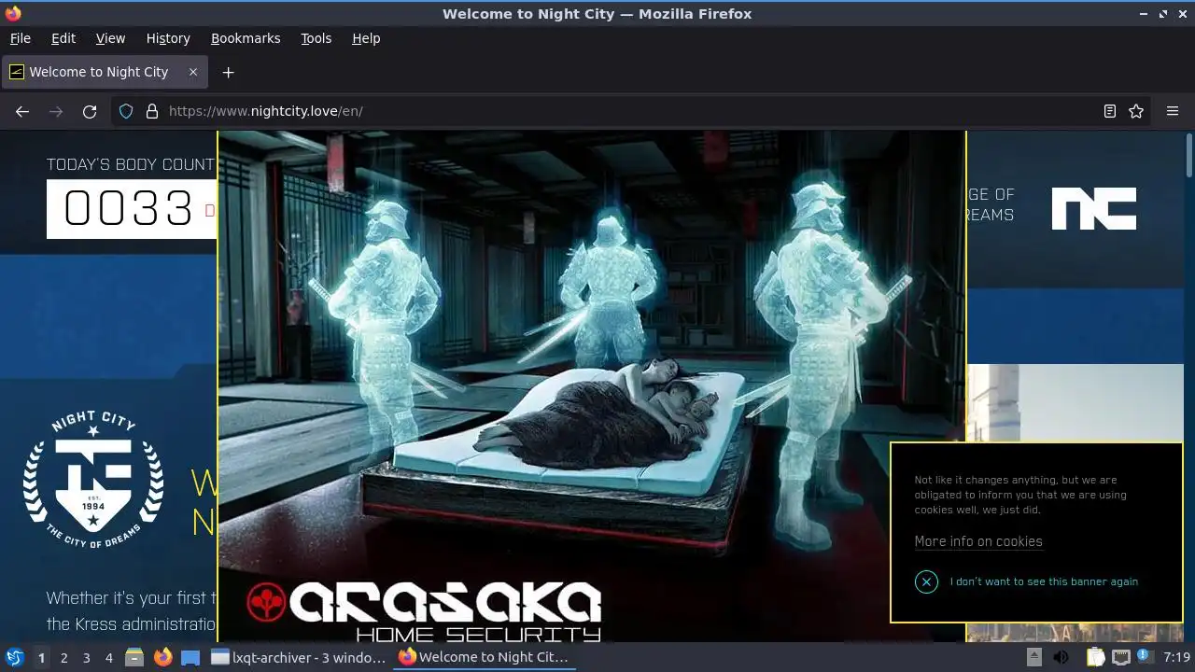Open the Help menu

click(366, 38)
